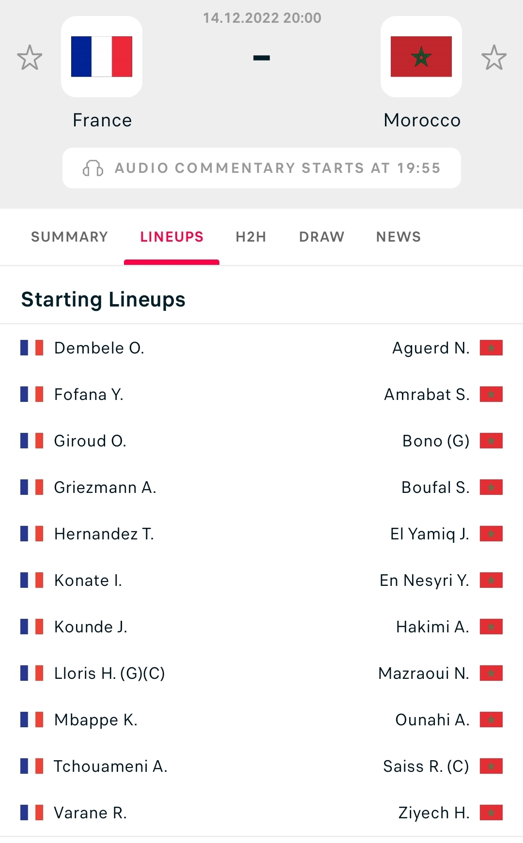This screenshot has height=843, width=523.
Task: Select Hakimi A. in Morocco lineup
Action: (432, 627)
